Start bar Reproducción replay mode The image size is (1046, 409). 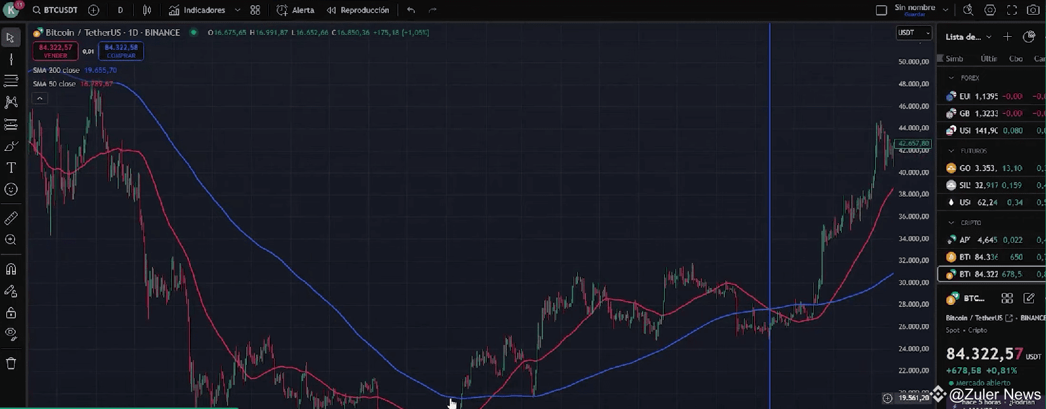point(358,10)
